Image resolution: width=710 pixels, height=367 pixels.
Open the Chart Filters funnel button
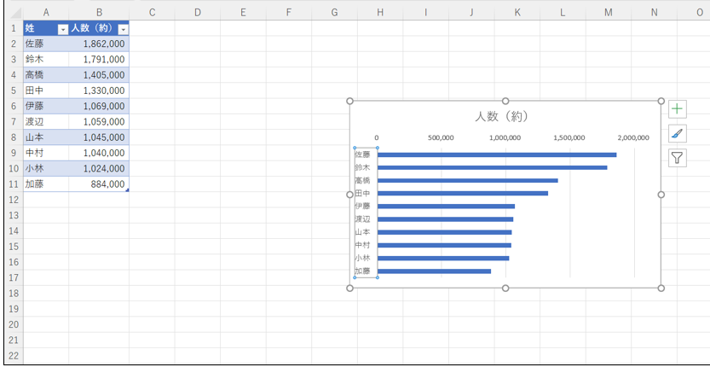pyautogui.click(x=678, y=158)
